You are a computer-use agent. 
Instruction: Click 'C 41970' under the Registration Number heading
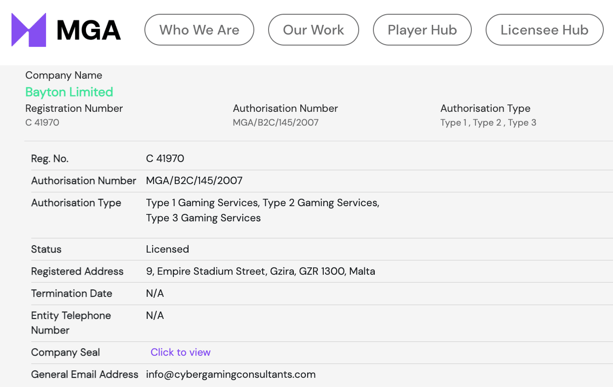[x=42, y=122]
